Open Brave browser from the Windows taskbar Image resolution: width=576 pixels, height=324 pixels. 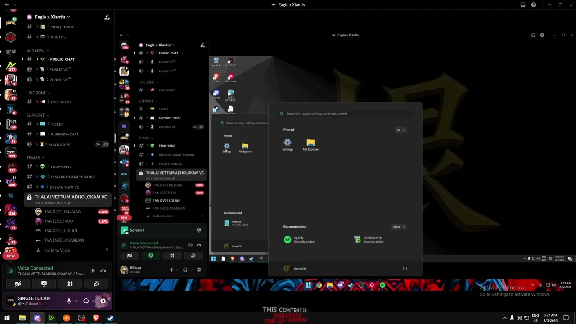96,318
